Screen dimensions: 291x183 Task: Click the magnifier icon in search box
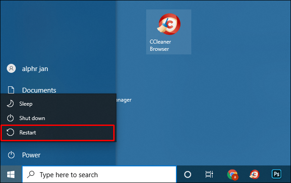pyautogui.click(x=31, y=174)
